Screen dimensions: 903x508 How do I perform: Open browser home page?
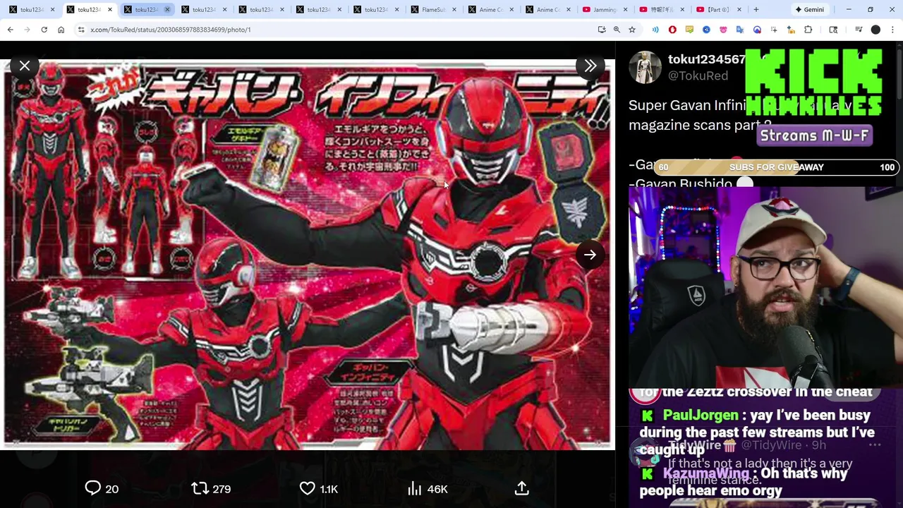coord(61,30)
